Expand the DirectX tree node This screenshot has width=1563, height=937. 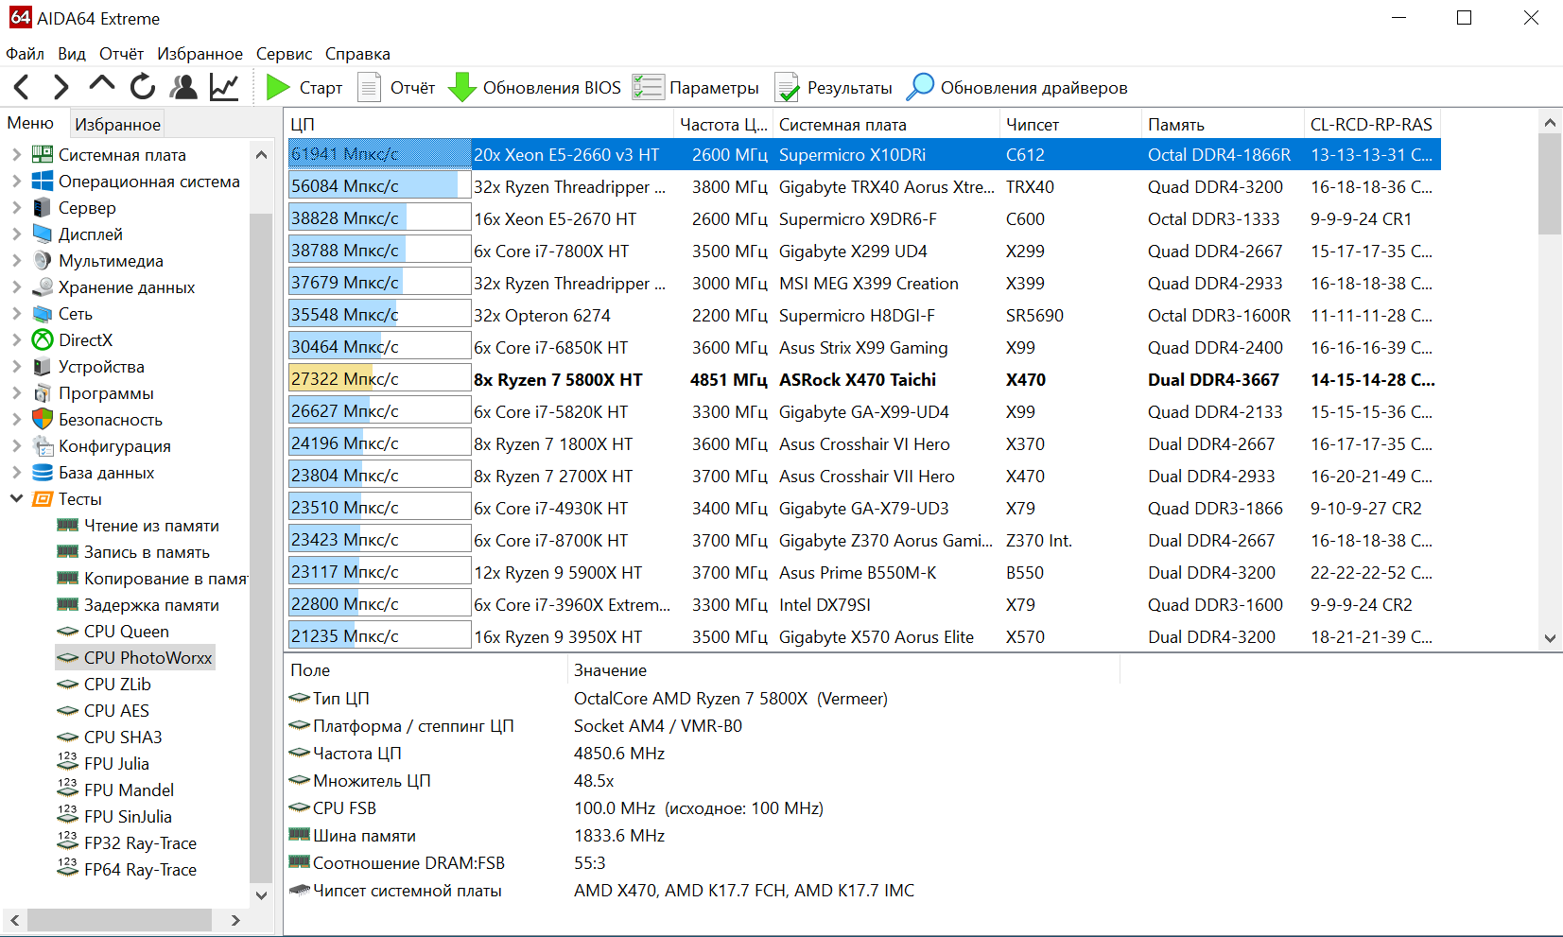(16, 339)
